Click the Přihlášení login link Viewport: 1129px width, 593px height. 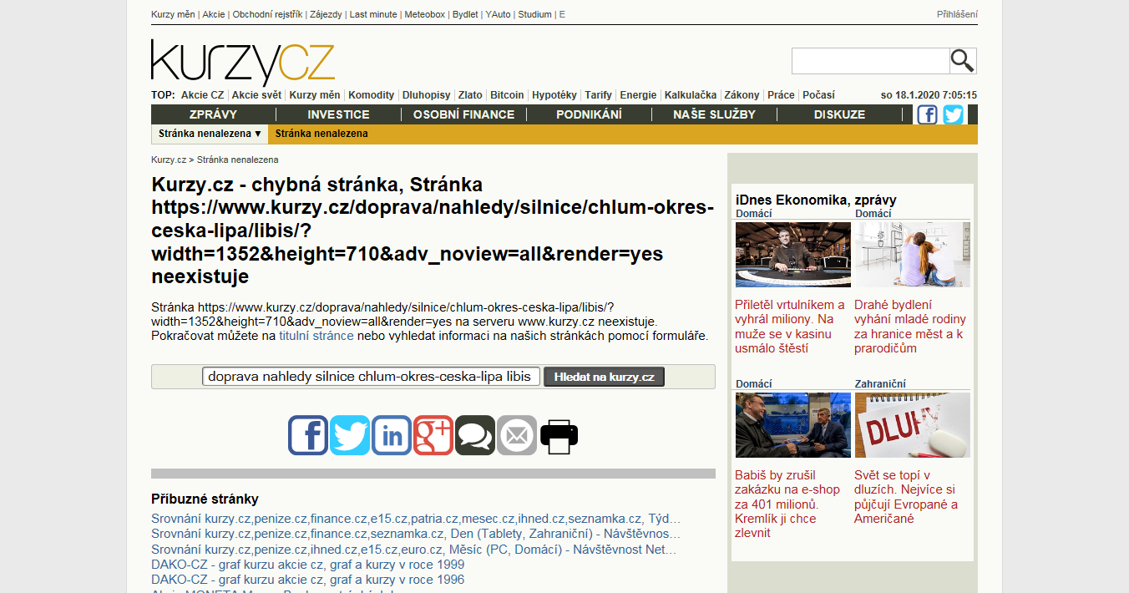957,14
